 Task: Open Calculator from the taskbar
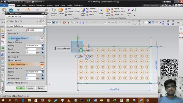pos(121,100)
